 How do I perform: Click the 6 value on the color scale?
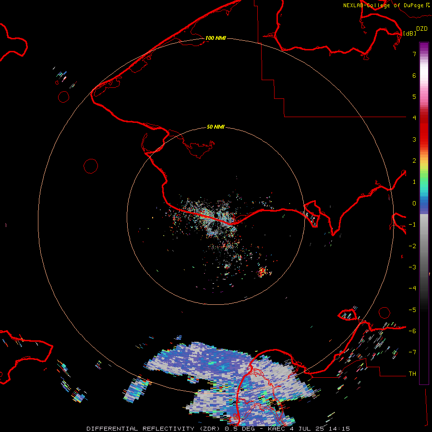coord(414,75)
